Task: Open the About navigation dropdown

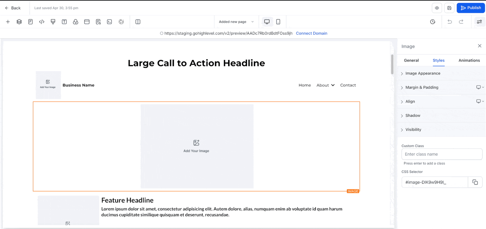Action: click(326, 85)
